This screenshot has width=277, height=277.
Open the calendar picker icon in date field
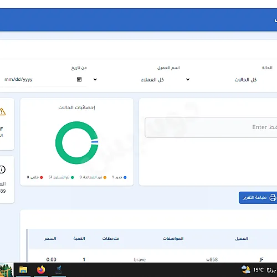click(x=79, y=79)
